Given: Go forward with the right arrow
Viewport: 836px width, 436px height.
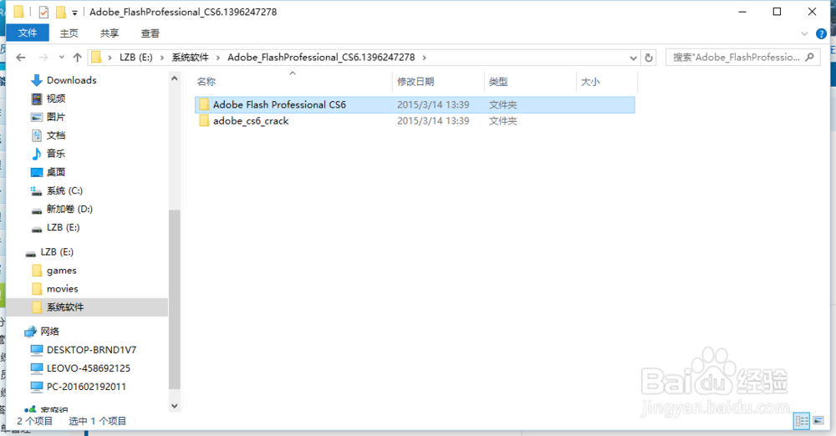Looking at the screenshot, I should click(x=43, y=58).
